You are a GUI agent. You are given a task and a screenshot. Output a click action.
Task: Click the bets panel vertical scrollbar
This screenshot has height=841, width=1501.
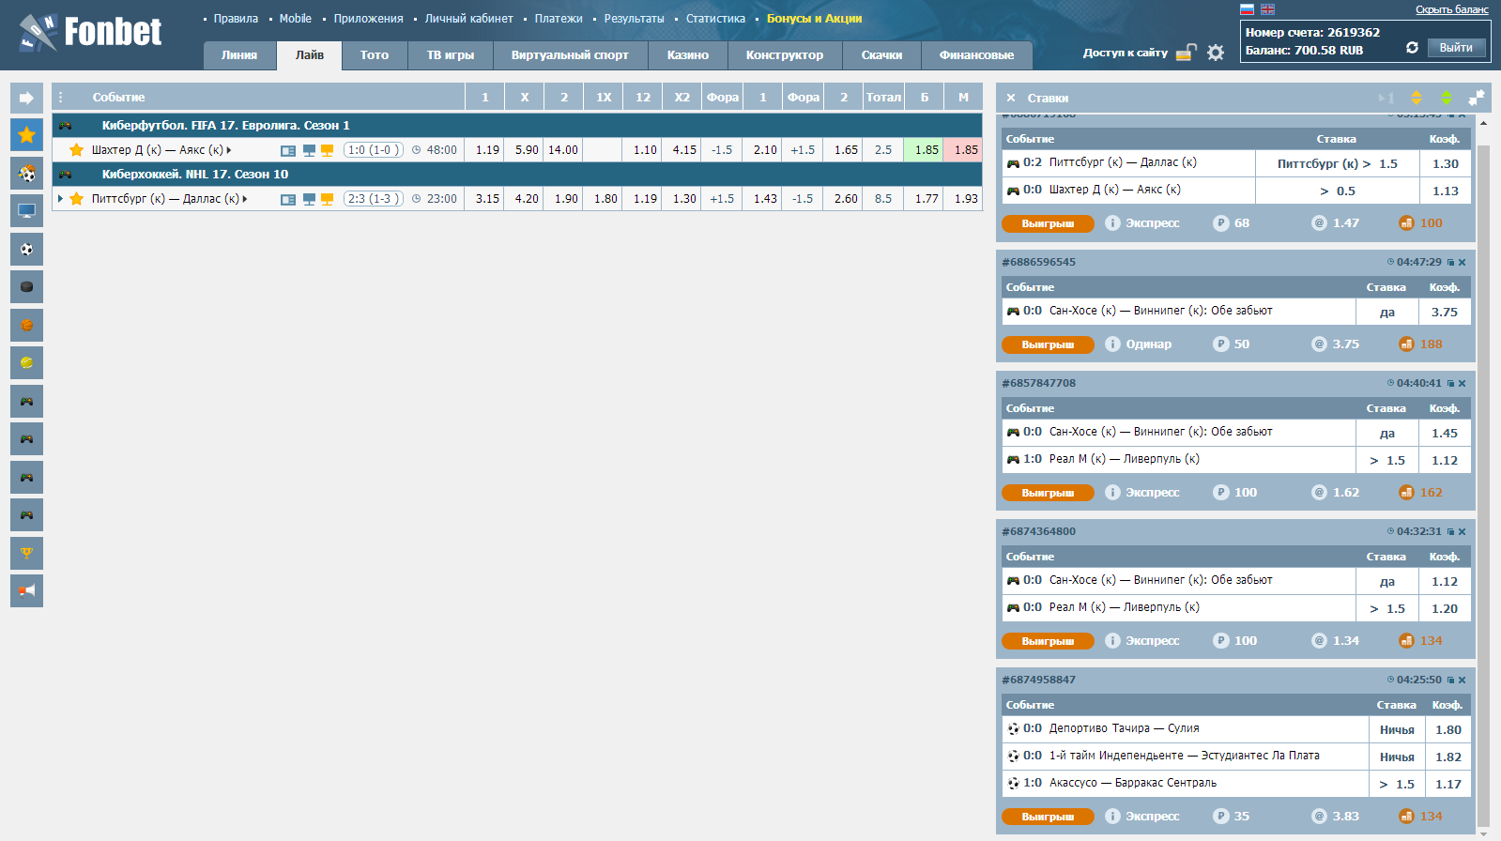tap(1483, 469)
